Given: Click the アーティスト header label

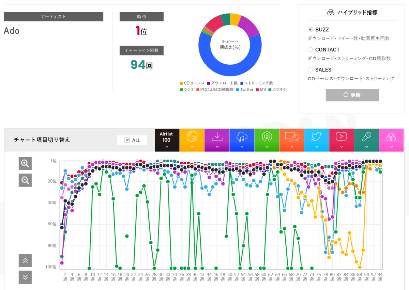Looking at the screenshot, I should pyautogui.click(x=54, y=16).
